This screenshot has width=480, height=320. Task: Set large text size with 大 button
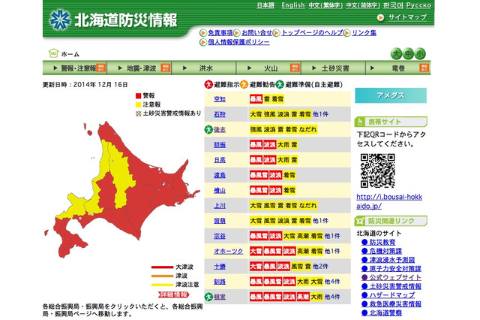pyautogui.click(x=397, y=54)
